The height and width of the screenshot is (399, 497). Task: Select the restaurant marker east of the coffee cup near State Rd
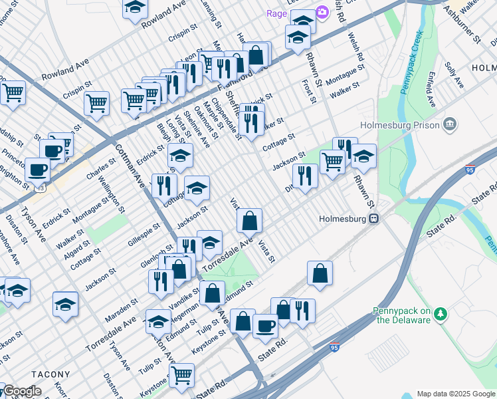pyautogui.click(x=303, y=311)
